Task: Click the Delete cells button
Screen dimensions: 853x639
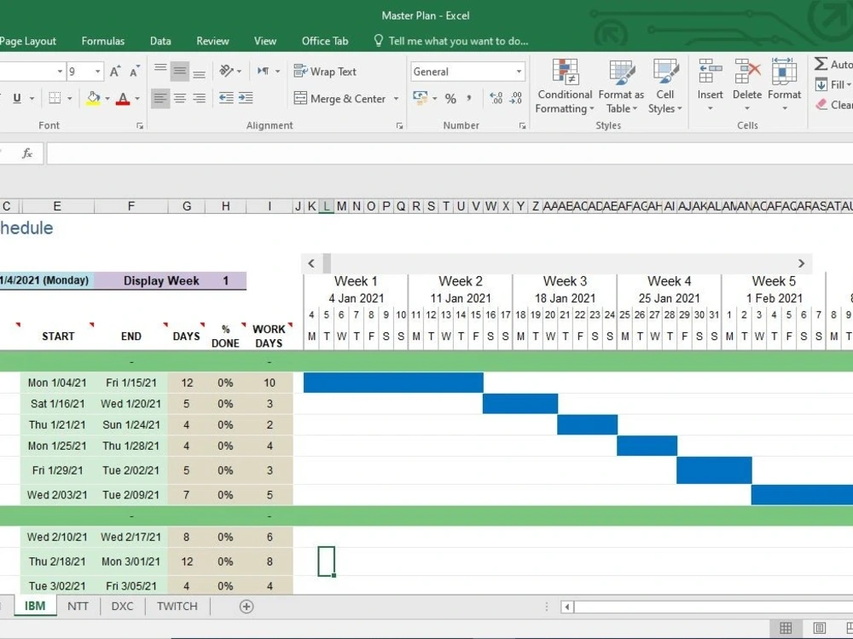Action: click(747, 84)
